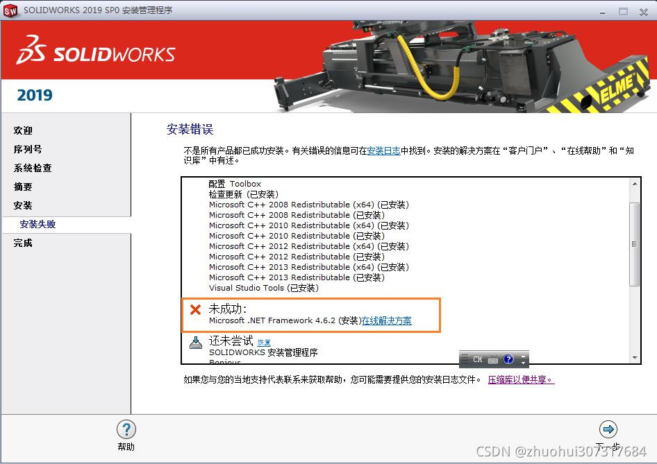
Task: Open the 在线解决方案 link
Action: [386, 320]
